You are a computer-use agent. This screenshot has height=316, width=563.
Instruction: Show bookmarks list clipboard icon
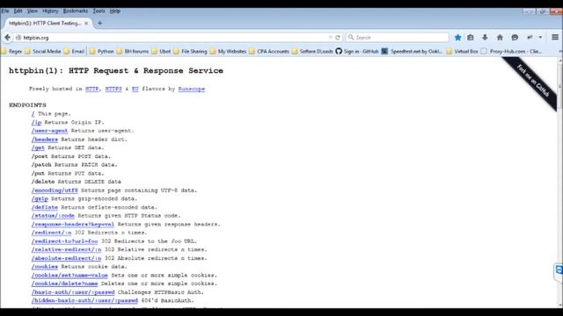coord(471,37)
